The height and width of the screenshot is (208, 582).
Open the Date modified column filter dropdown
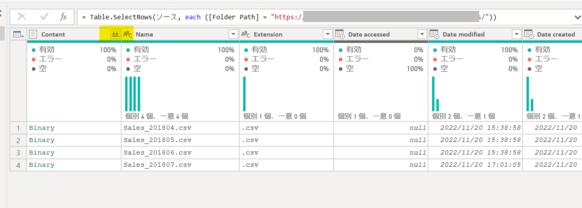point(517,34)
